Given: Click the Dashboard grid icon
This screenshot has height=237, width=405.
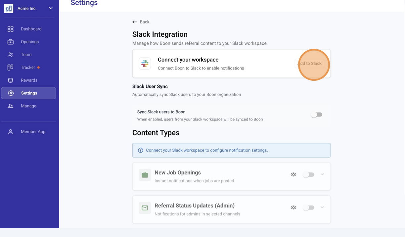Looking at the screenshot, I should (x=11, y=29).
